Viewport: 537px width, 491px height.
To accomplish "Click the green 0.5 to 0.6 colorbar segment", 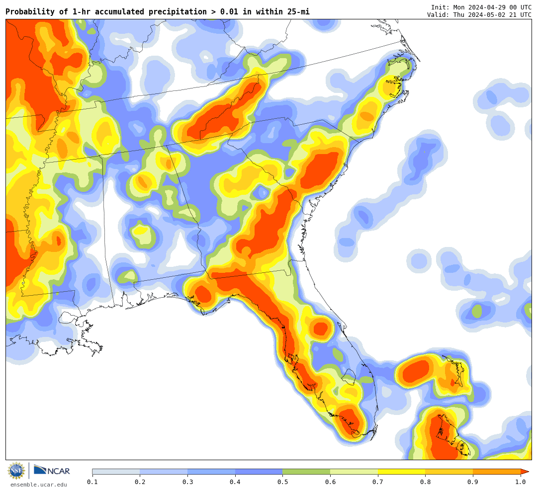I will pyautogui.click(x=306, y=472).
